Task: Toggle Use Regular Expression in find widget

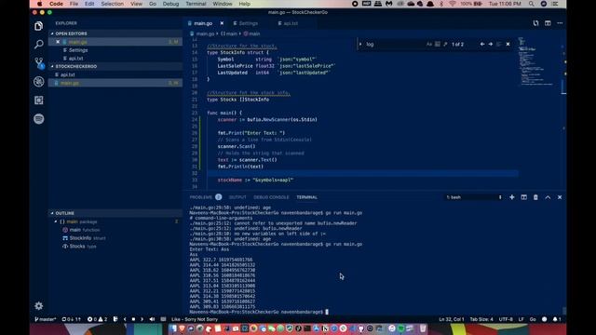Action: point(445,44)
